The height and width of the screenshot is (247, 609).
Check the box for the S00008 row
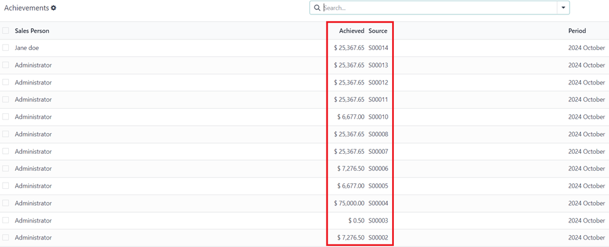point(6,134)
